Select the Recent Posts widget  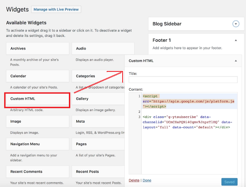pyautogui.click(x=98, y=172)
